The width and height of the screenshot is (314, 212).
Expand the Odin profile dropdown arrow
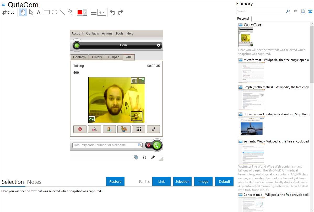point(158,45)
